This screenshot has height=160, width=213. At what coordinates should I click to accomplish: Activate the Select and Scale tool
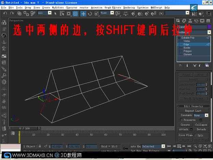pyautogui.click(x=97, y=13)
